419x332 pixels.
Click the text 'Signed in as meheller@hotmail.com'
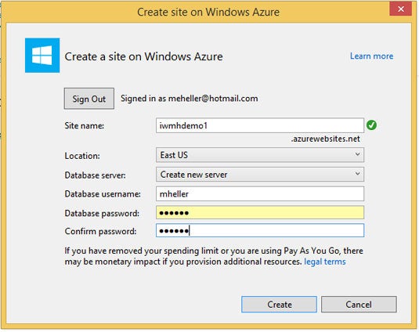coord(190,99)
